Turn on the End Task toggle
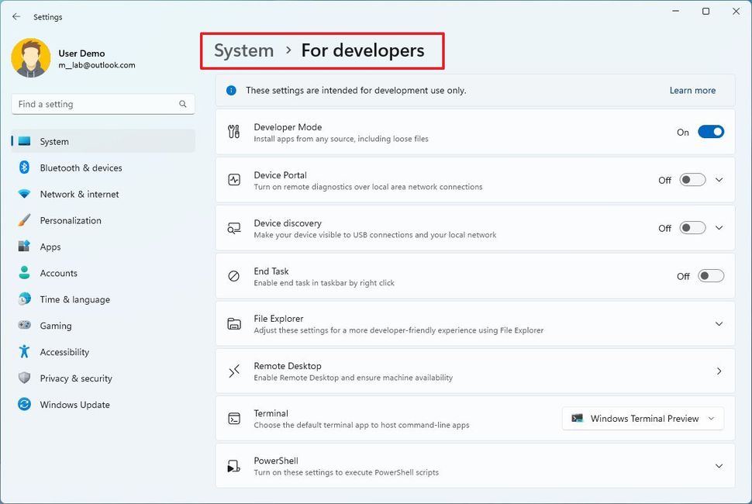This screenshot has width=752, height=504. pos(711,276)
